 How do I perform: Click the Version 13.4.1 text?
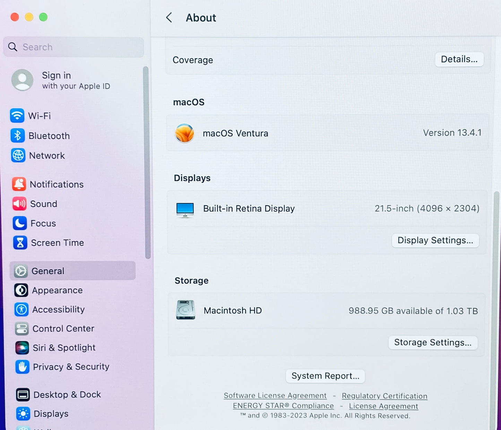(452, 133)
